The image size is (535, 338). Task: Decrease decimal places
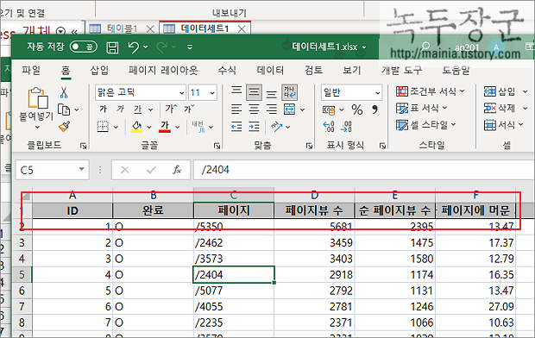[x=346, y=127]
